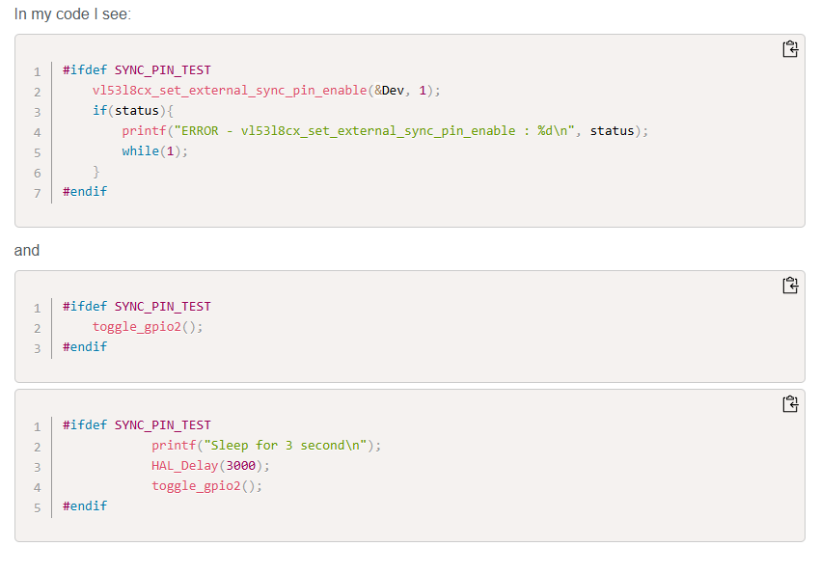This screenshot has width=820, height=574.
Task: Click line number 5 in the last code block
Action: point(37,507)
